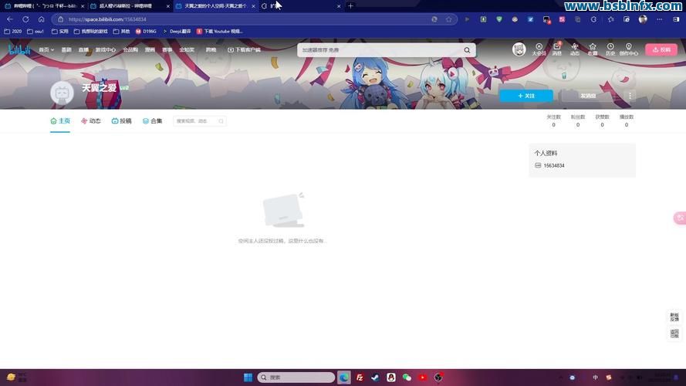
Task: Open 收藏 favorites star icon
Action: click(593, 49)
